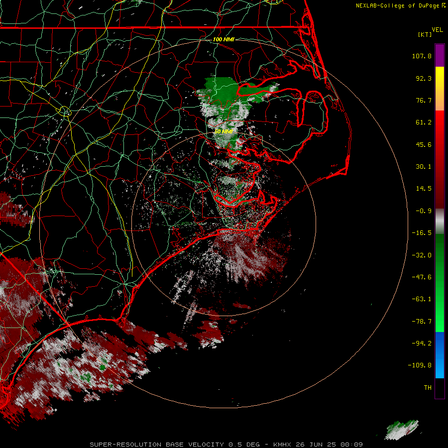Click the purple band of color scale

tap(440, 55)
